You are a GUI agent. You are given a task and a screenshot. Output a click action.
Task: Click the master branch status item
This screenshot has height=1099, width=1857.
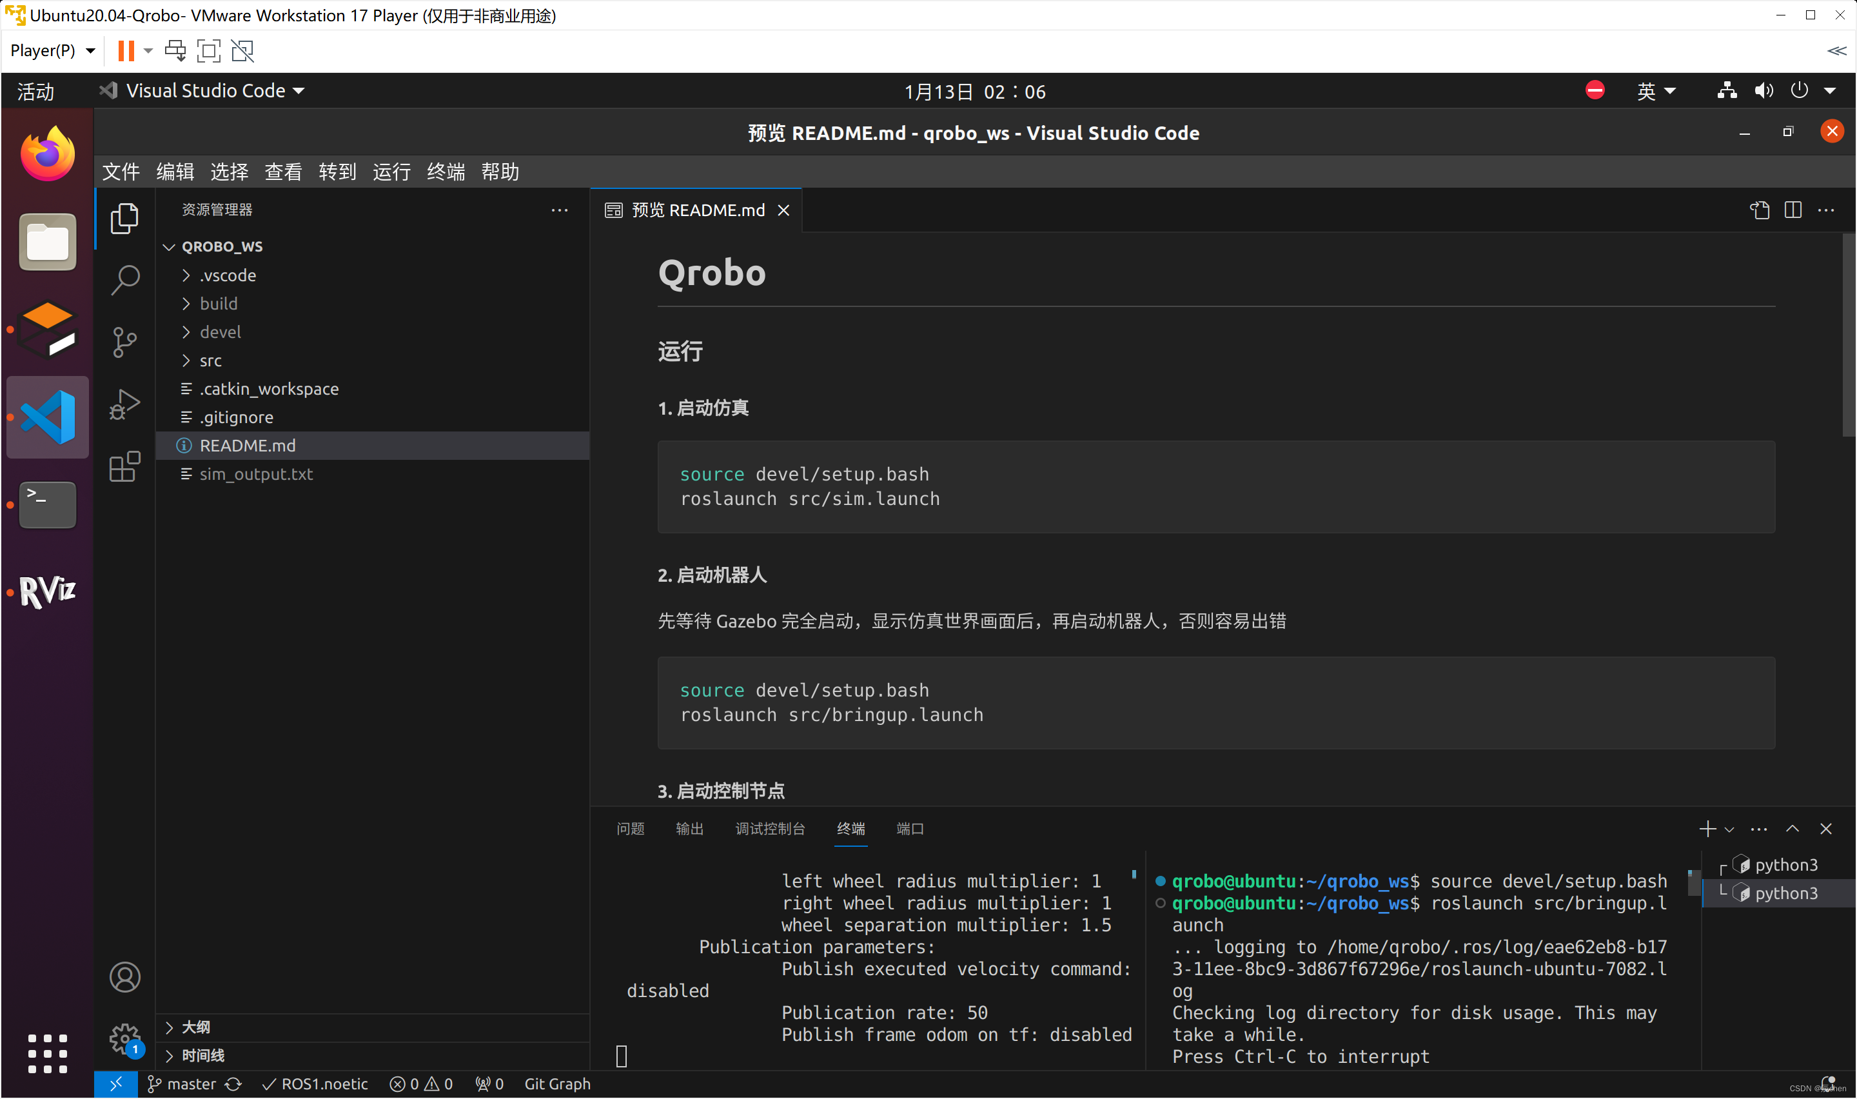pos(182,1084)
